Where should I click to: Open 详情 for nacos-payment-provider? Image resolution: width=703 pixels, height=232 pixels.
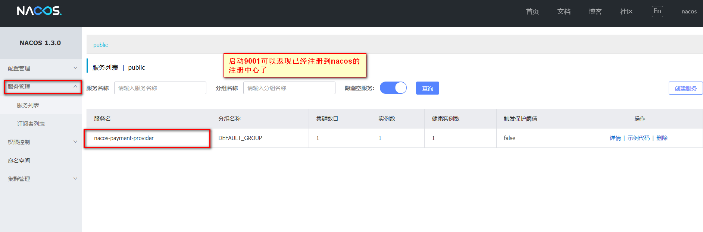[615, 138]
